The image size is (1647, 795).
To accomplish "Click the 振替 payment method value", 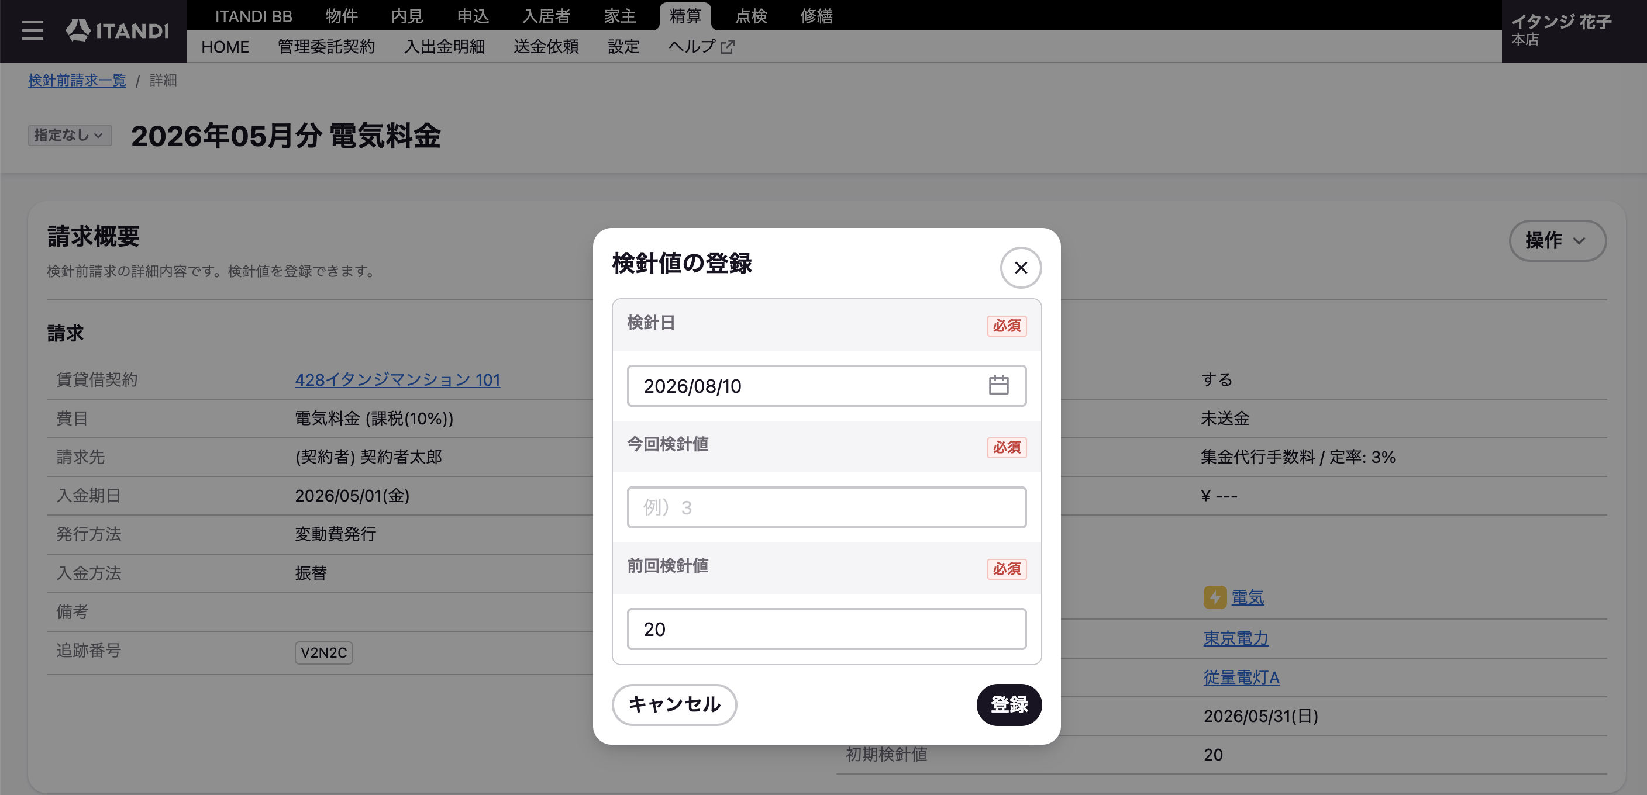I will pyautogui.click(x=311, y=573).
